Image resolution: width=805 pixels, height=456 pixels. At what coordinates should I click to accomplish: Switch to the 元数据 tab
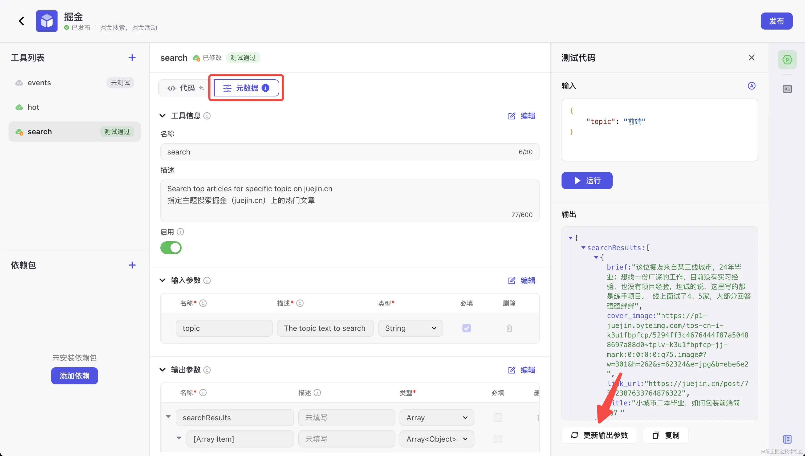[x=246, y=88]
